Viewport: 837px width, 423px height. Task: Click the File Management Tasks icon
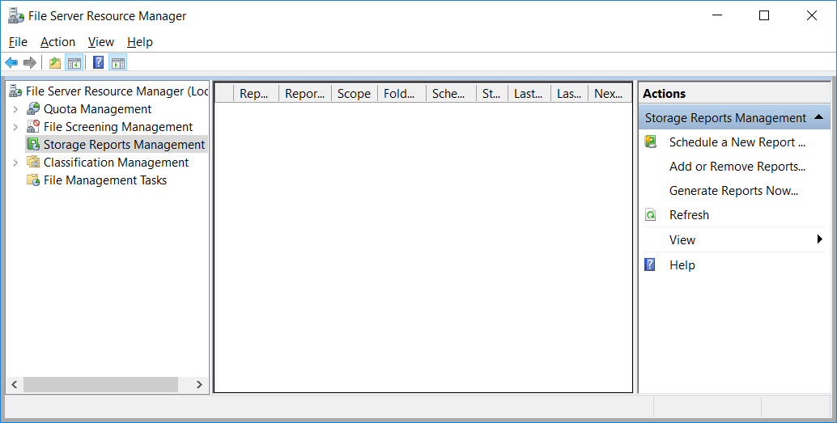pyautogui.click(x=33, y=180)
